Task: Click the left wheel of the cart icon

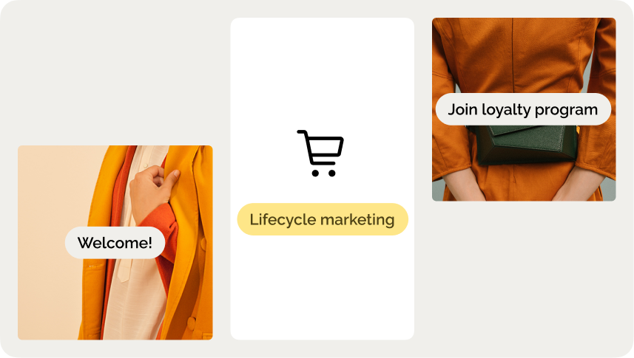Action: [315, 173]
